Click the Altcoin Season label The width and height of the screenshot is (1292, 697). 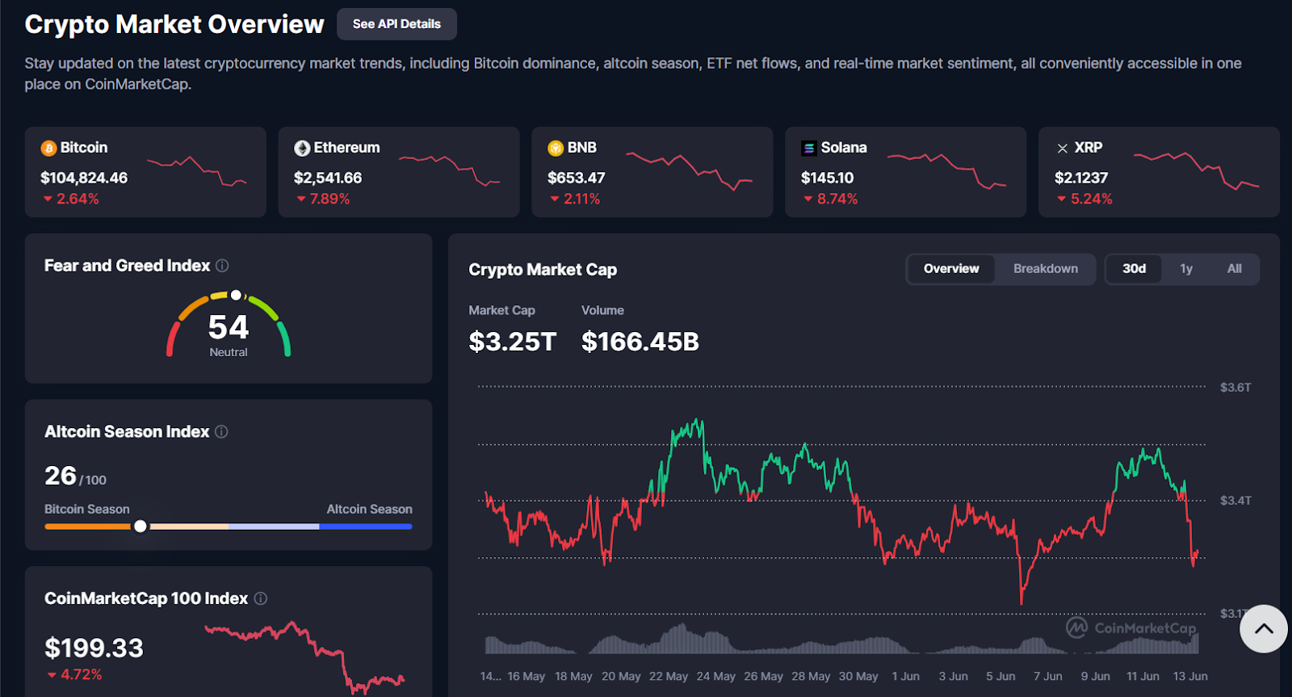tap(369, 510)
